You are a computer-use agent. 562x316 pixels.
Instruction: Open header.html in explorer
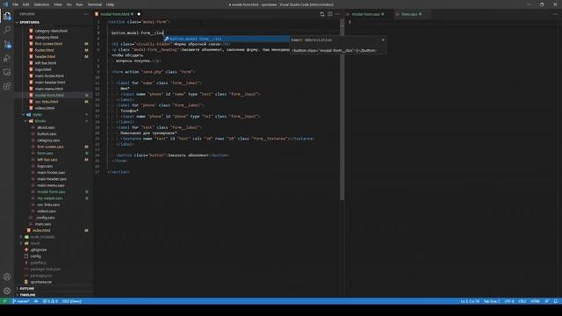point(45,56)
